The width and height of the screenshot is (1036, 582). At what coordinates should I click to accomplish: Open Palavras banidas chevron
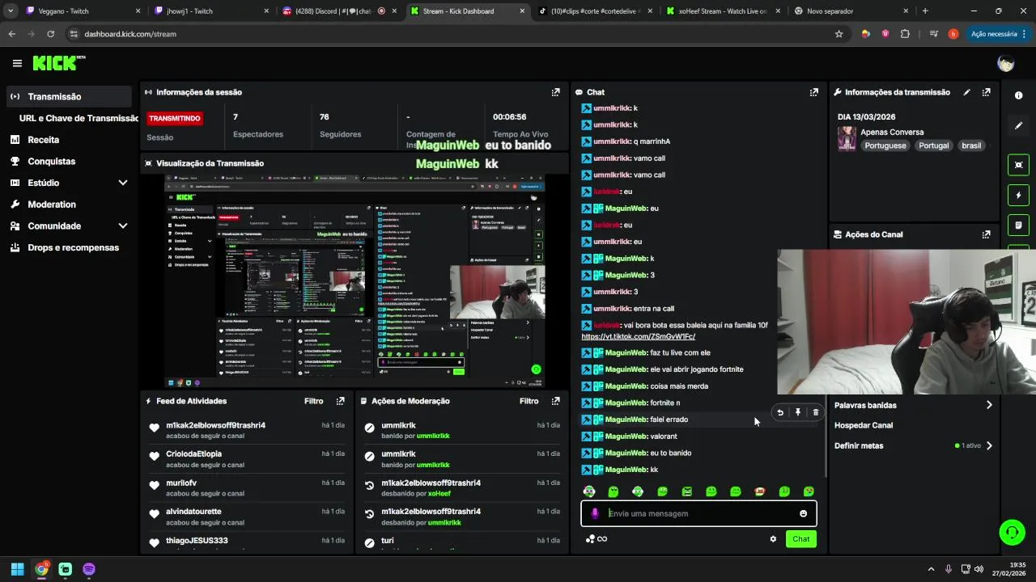click(x=988, y=405)
